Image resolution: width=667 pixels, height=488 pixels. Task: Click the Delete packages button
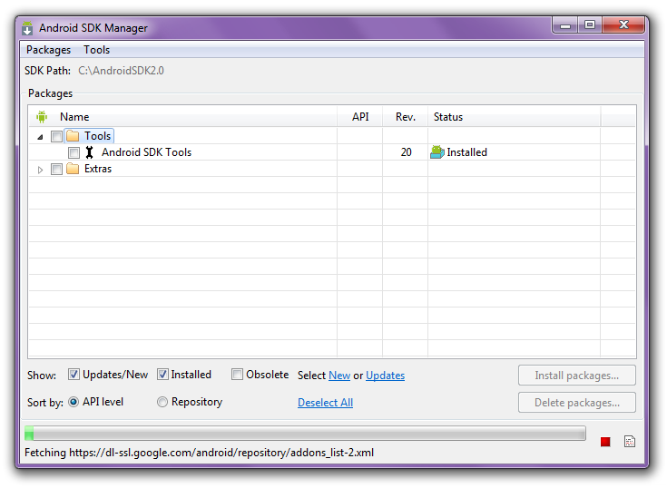(577, 403)
